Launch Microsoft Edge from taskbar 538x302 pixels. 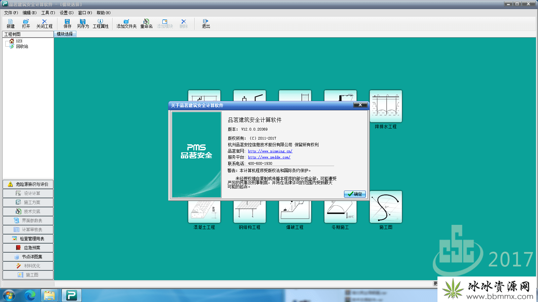pyautogui.click(x=30, y=296)
